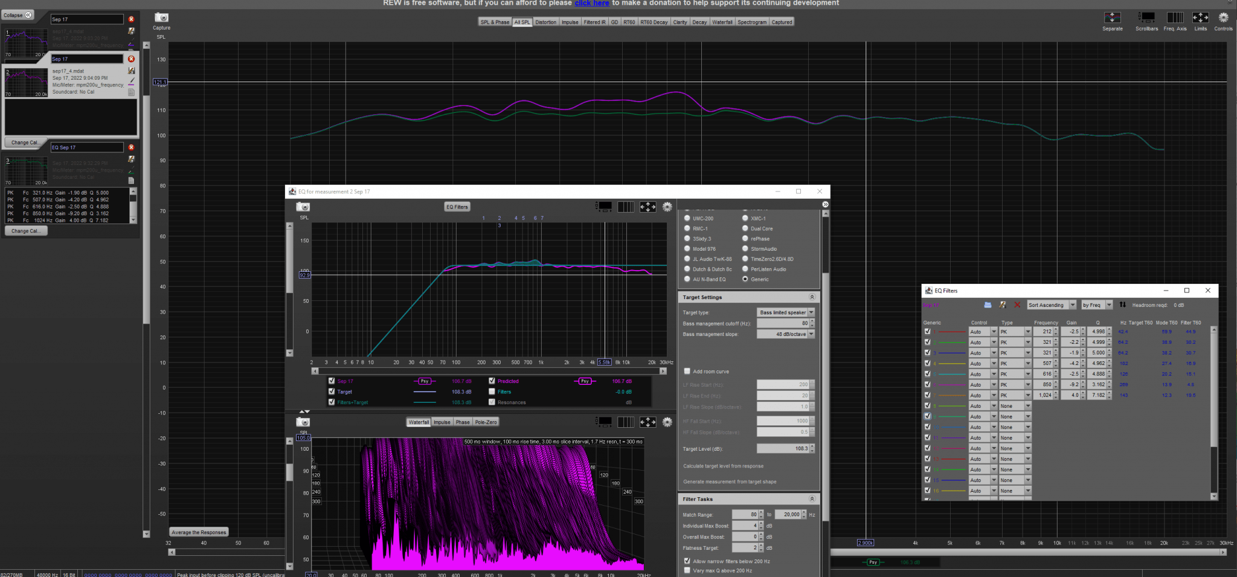Click the Scrollbars toggle icon
This screenshot has width=1237, height=577.
[x=1146, y=18]
